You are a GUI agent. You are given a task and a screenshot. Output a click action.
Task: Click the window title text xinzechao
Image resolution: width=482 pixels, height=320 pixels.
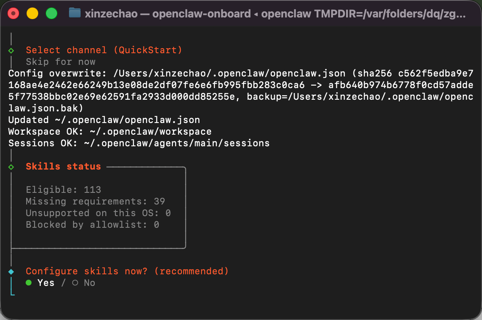tap(111, 14)
